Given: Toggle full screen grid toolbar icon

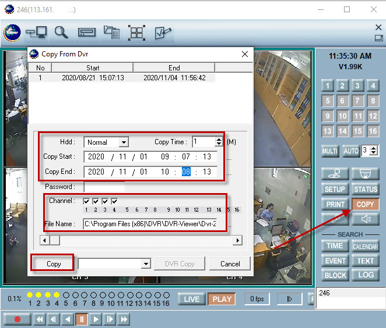Looking at the screenshot, I should [136, 33].
